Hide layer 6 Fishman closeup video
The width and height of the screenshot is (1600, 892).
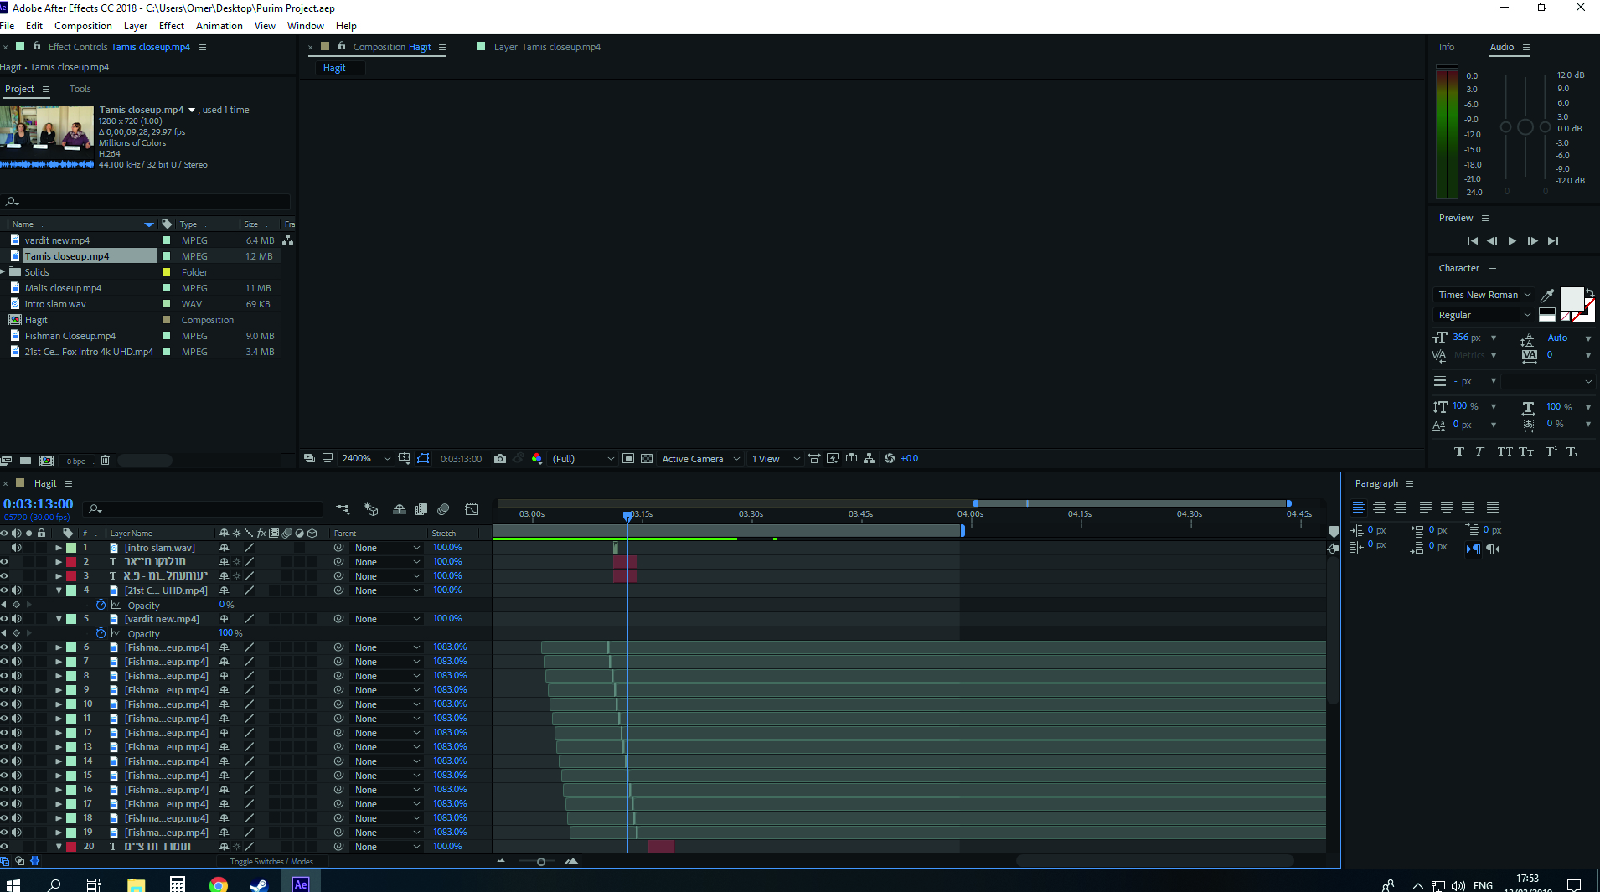click(x=4, y=647)
